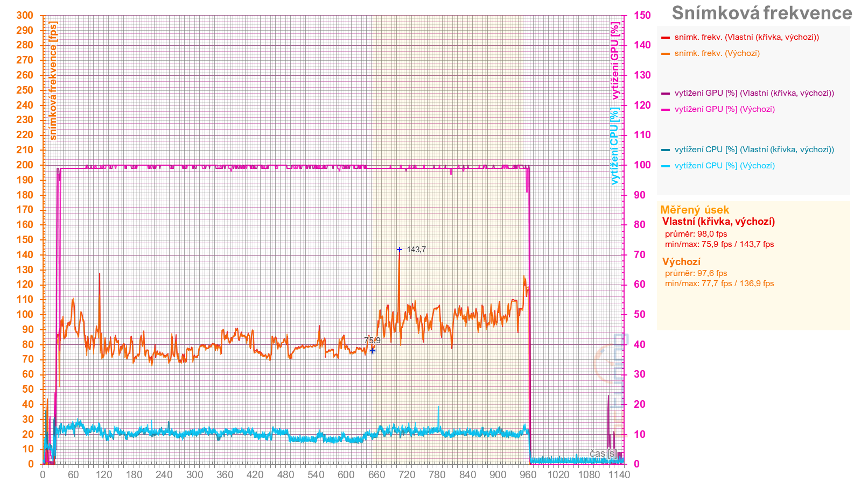The height and width of the screenshot is (482, 861).
Task: Click the 'průměr: 98,0 fps' value
Action: [696, 234]
